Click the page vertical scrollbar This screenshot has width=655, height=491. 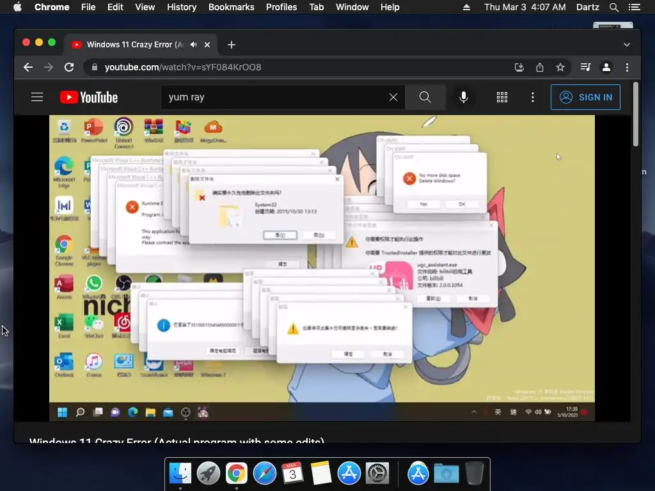[636, 114]
